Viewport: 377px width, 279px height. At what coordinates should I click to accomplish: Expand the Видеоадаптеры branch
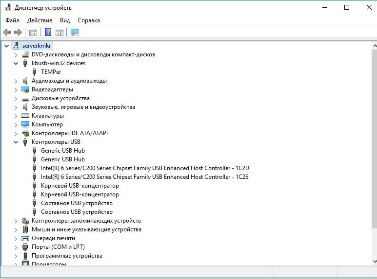point(16,90)
